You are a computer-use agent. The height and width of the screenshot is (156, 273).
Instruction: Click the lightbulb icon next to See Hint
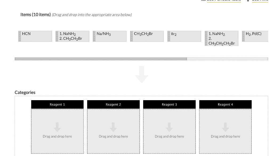(x=247, y=1)
